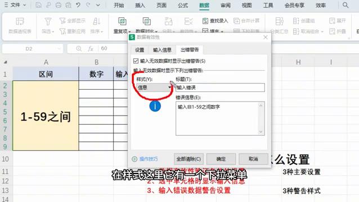Click the 折叠 collapse detail button

337,31
